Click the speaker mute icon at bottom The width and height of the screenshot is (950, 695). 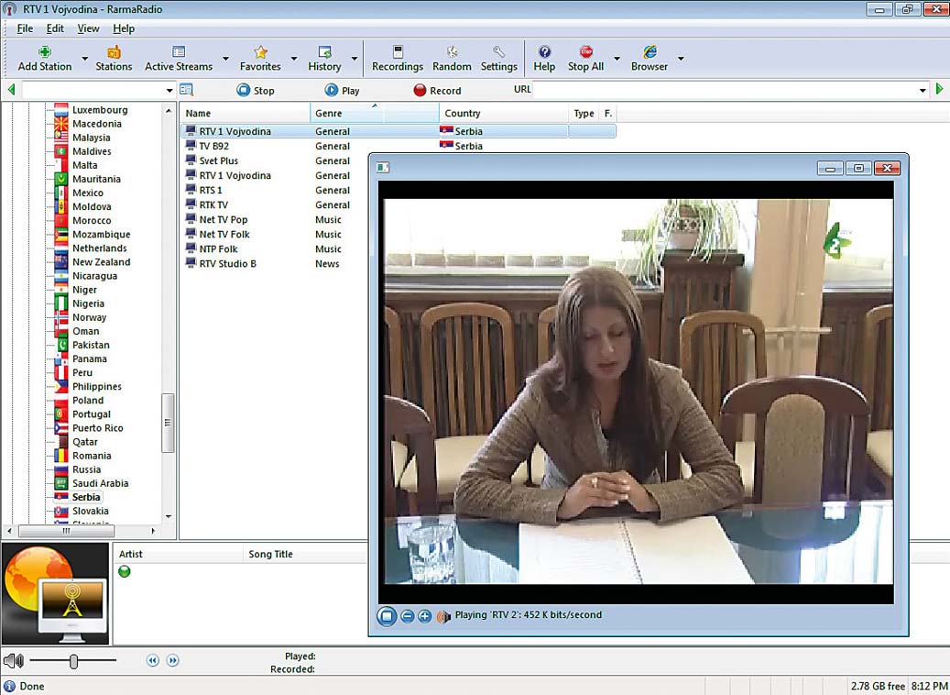click(14, 660)
